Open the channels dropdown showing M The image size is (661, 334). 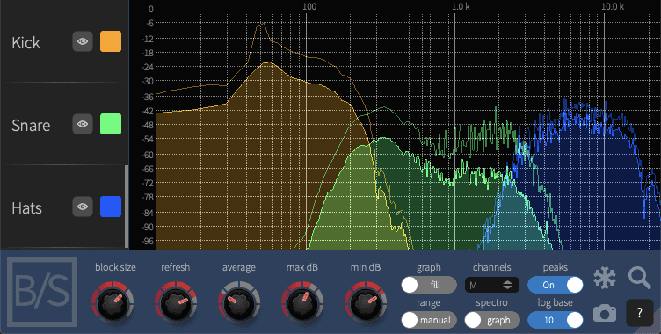(492, 285)
